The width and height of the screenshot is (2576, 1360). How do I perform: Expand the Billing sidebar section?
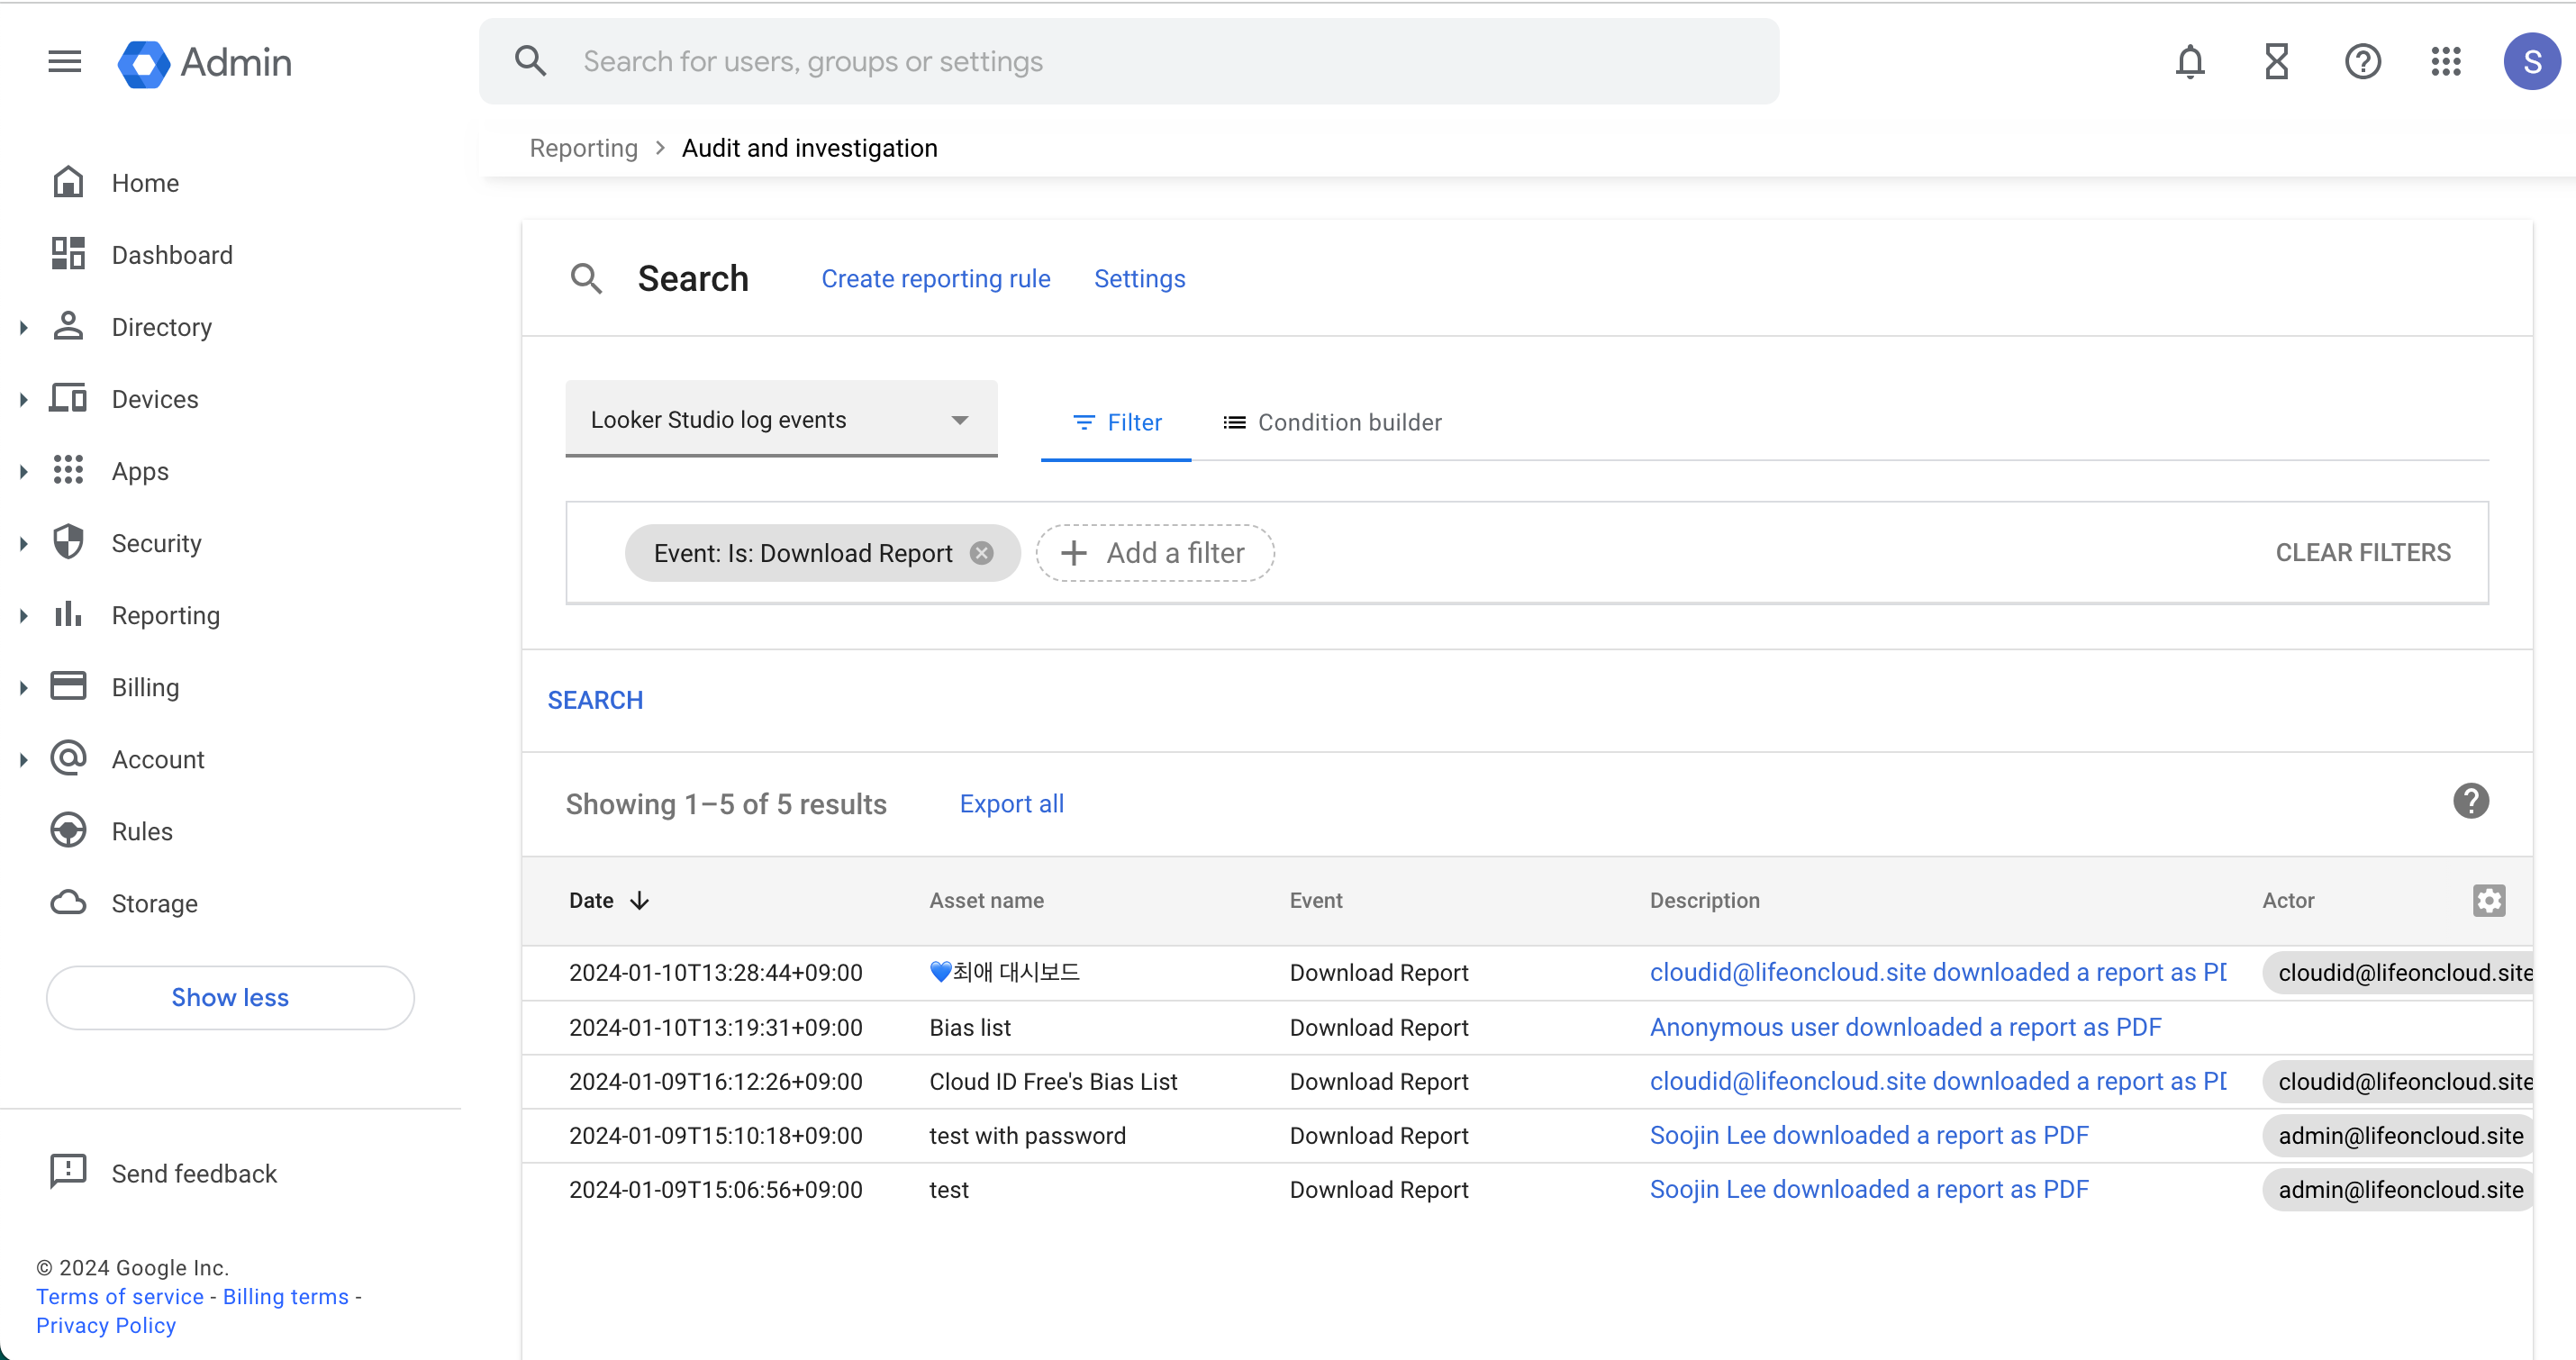(x=24, y=687)
